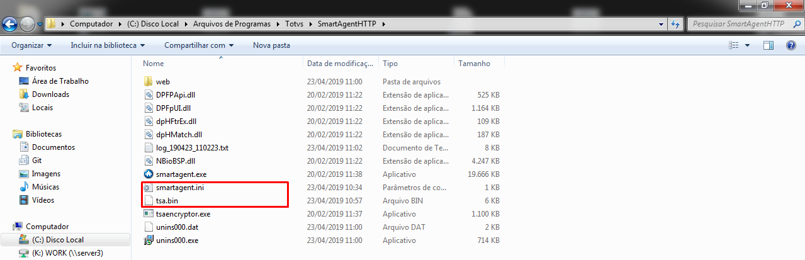Click the 19.666 KB size of smartagent.exe
The image size is (805, 260).
tap(484, 174)
